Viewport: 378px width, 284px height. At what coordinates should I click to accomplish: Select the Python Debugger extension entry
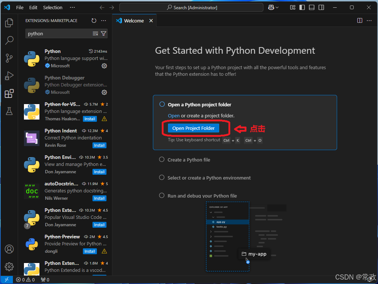pyautogui.click(x=65, y=85)
